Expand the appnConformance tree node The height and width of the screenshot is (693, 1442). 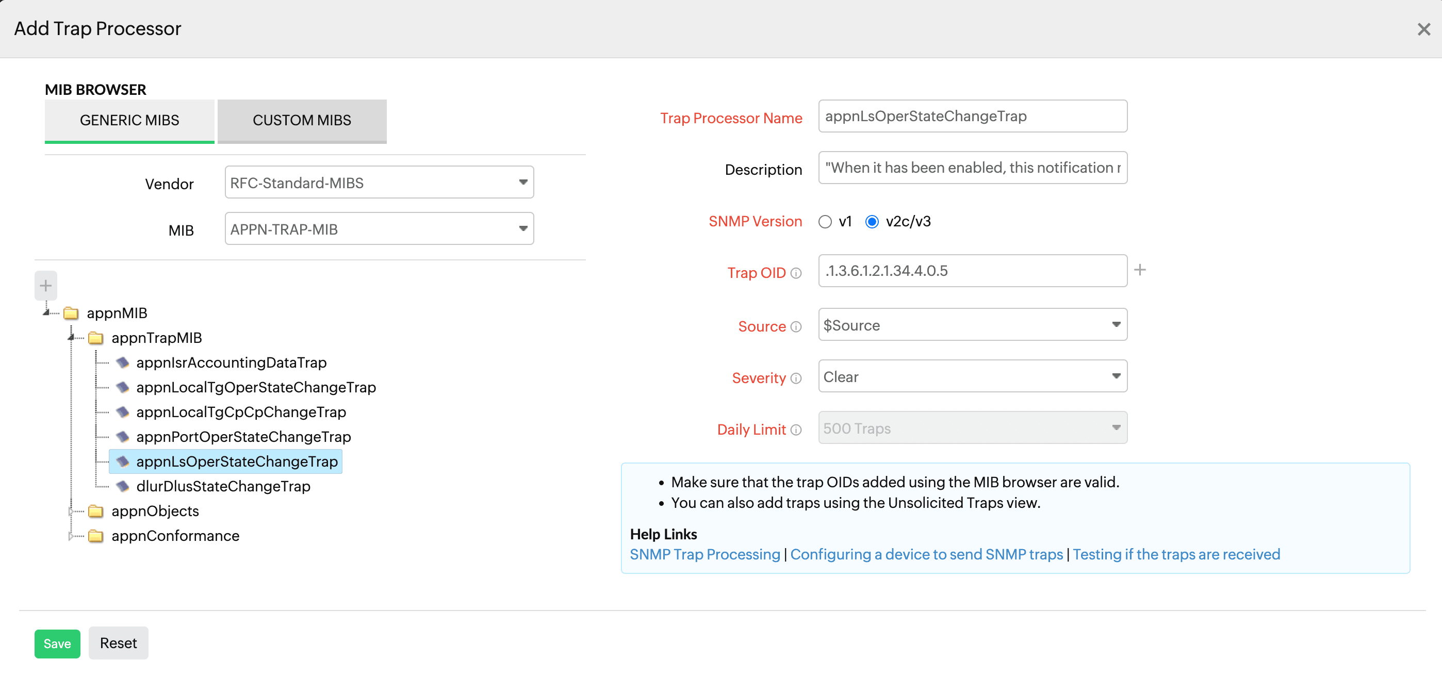71,536
